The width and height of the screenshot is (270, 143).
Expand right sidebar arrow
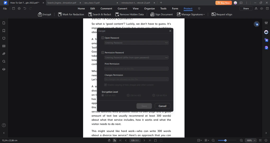click(x=266, y=133)
